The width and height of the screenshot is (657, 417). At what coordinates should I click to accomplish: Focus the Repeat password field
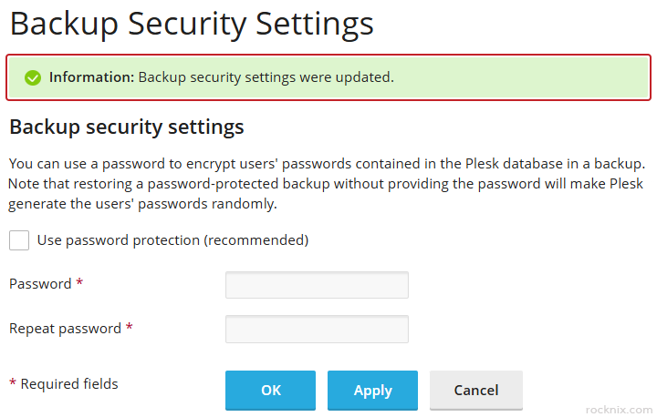pyautogui.click(x=317, y=329)
